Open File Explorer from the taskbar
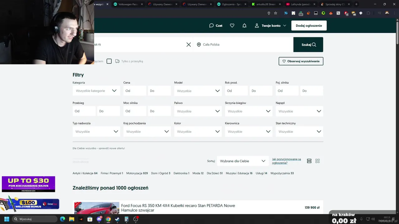This screenshot has width=399, height=224. (x=72, y=219)
